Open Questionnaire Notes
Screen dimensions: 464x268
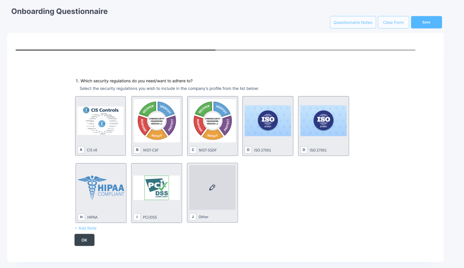[x=353, y=22]
